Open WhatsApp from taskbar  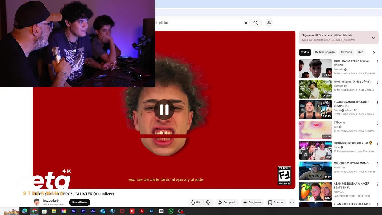(x=171, y=211)
